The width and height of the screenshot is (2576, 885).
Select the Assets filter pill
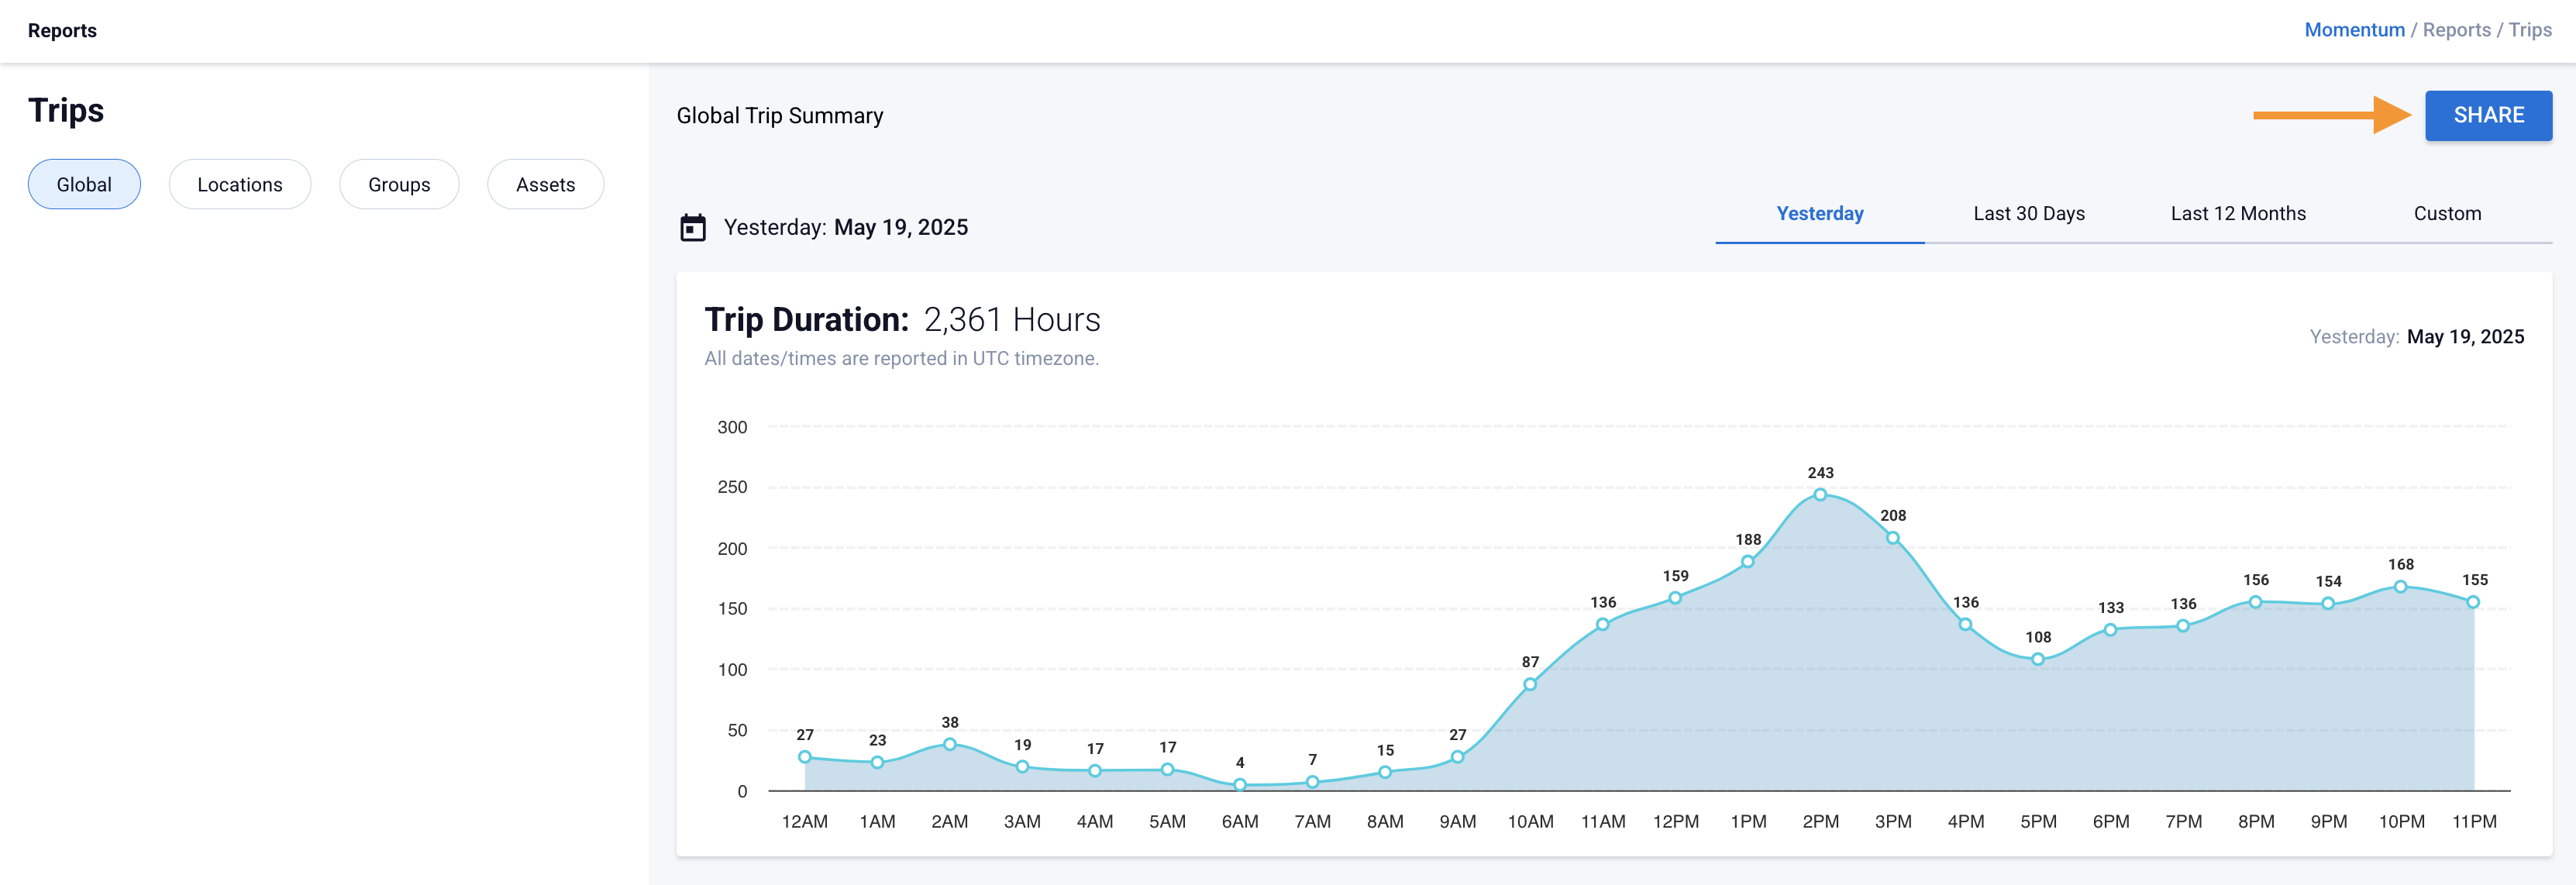546,184
